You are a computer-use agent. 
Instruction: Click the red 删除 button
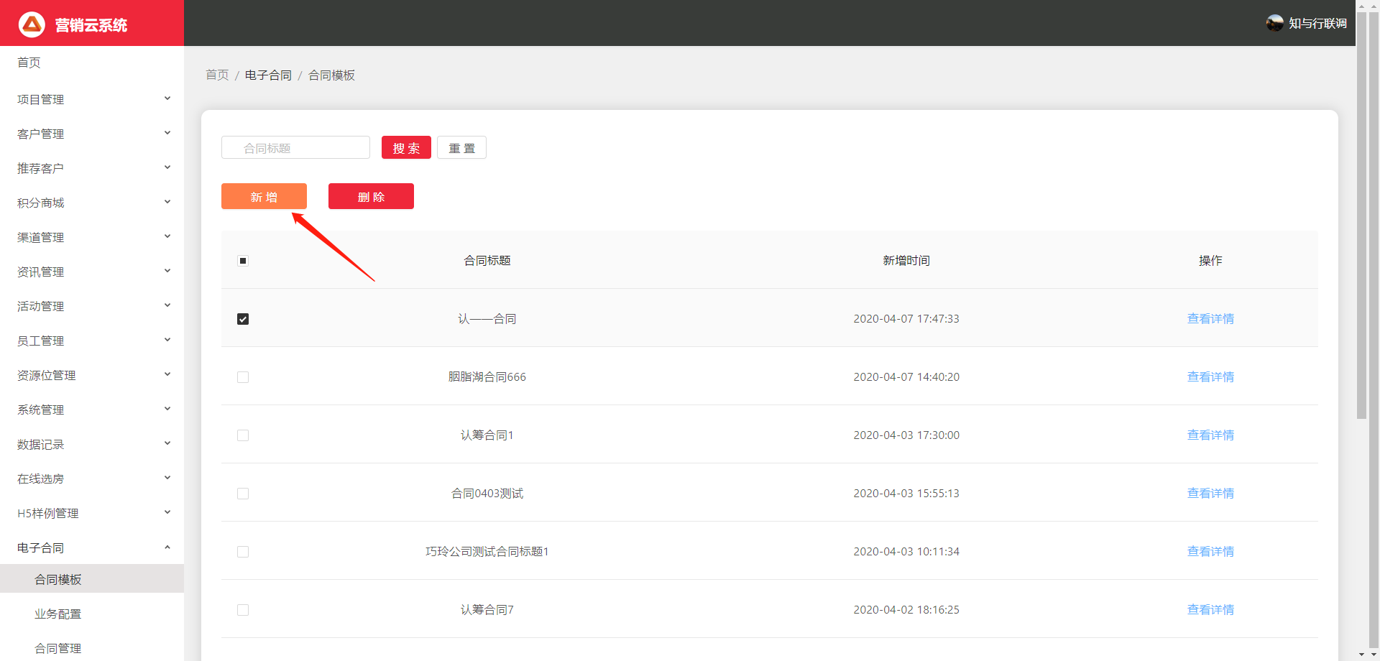371,196
